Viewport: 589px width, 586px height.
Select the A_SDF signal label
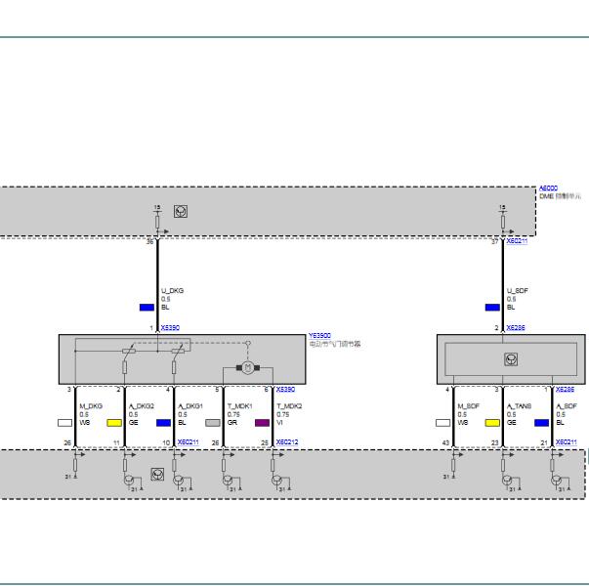(567, 406)
